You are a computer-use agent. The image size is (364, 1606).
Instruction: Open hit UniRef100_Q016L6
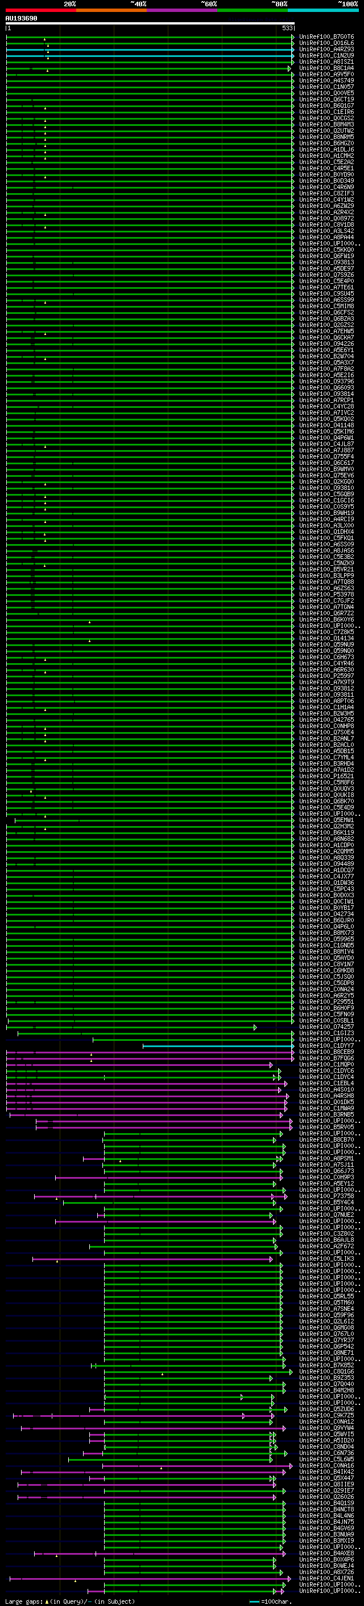point(326,43)
